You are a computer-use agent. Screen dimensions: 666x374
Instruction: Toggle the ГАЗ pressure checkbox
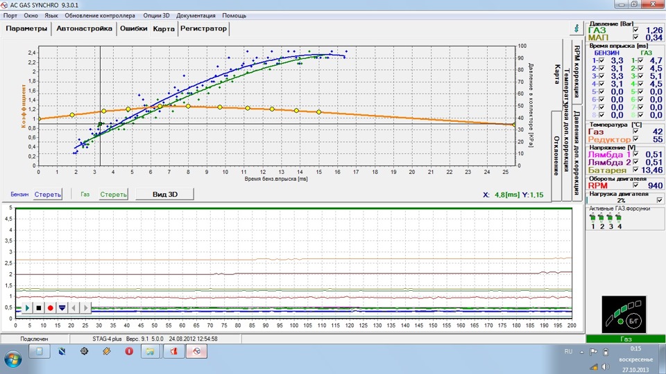pyautogui.click(x=635, y=30)
